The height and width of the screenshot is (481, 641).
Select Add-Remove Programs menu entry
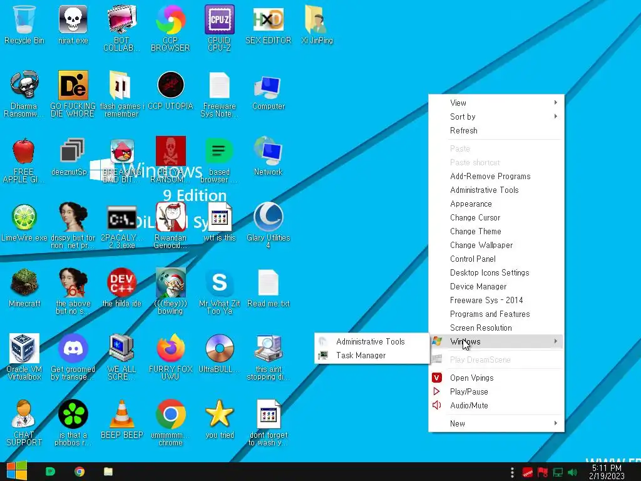[496, 176]
